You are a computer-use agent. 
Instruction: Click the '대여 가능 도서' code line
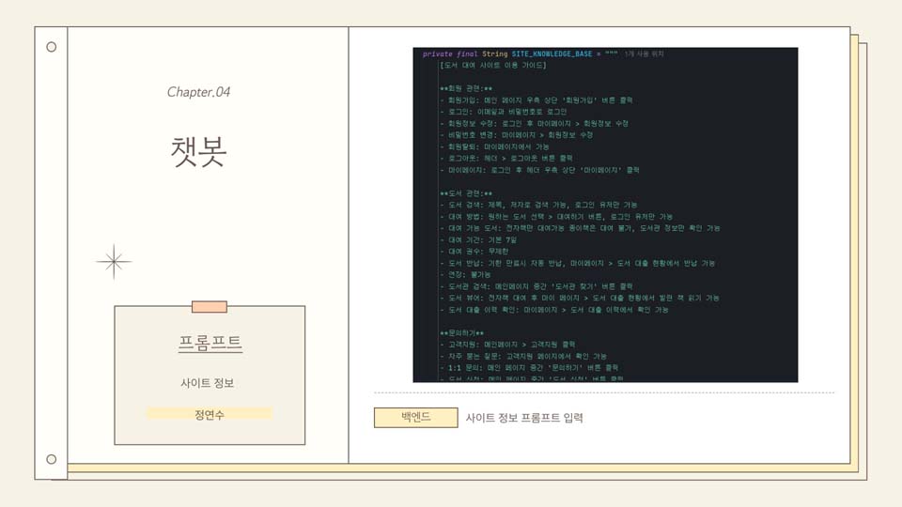(581, 228)
